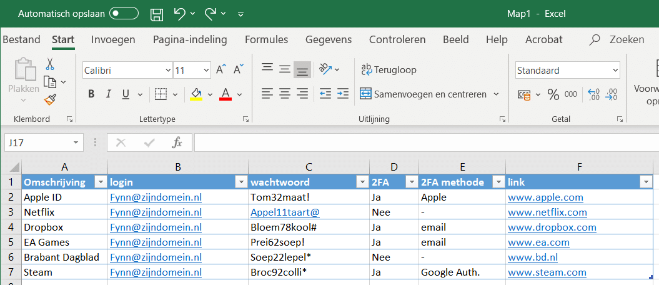Toggle the bottom align icon
The image size is (659, 285).
pyautogui.click(x=302, y=69)
